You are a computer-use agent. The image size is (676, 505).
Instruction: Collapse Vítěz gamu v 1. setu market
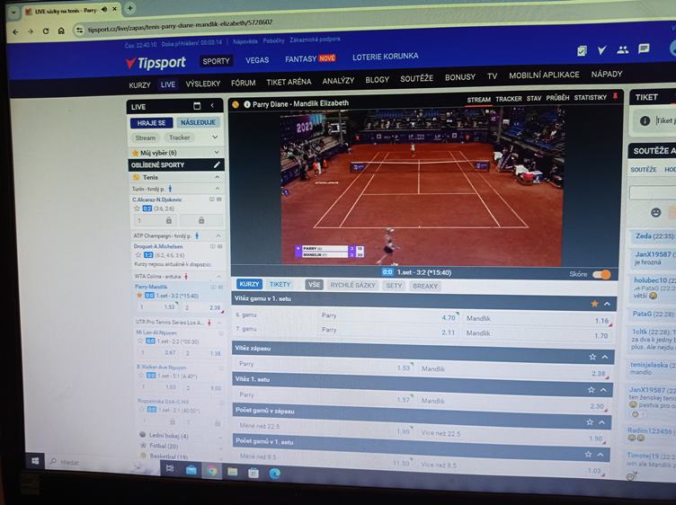pos(607,304)
